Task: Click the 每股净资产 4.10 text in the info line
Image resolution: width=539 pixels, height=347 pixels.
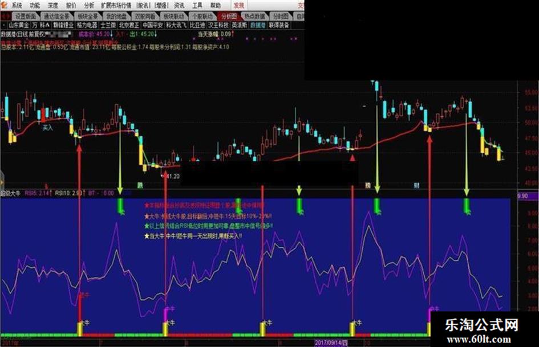Action: click(x=210, y=47)
